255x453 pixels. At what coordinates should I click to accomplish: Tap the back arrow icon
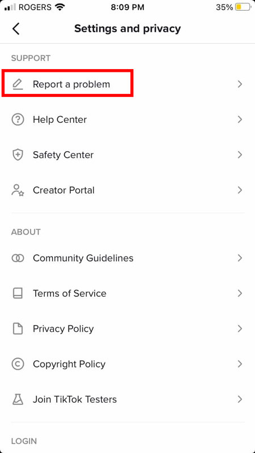pos(16,29)
